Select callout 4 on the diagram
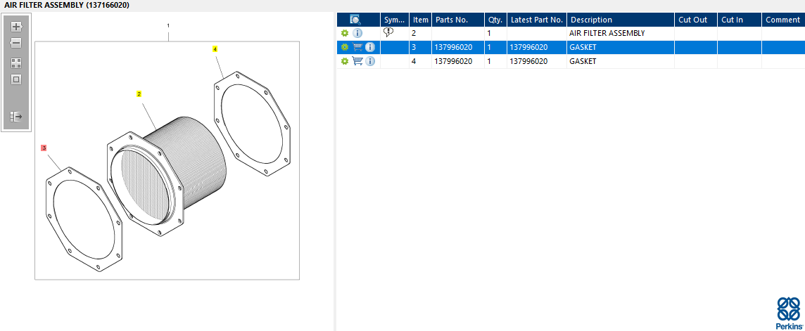The image size is (805, 331). point(215,49)
